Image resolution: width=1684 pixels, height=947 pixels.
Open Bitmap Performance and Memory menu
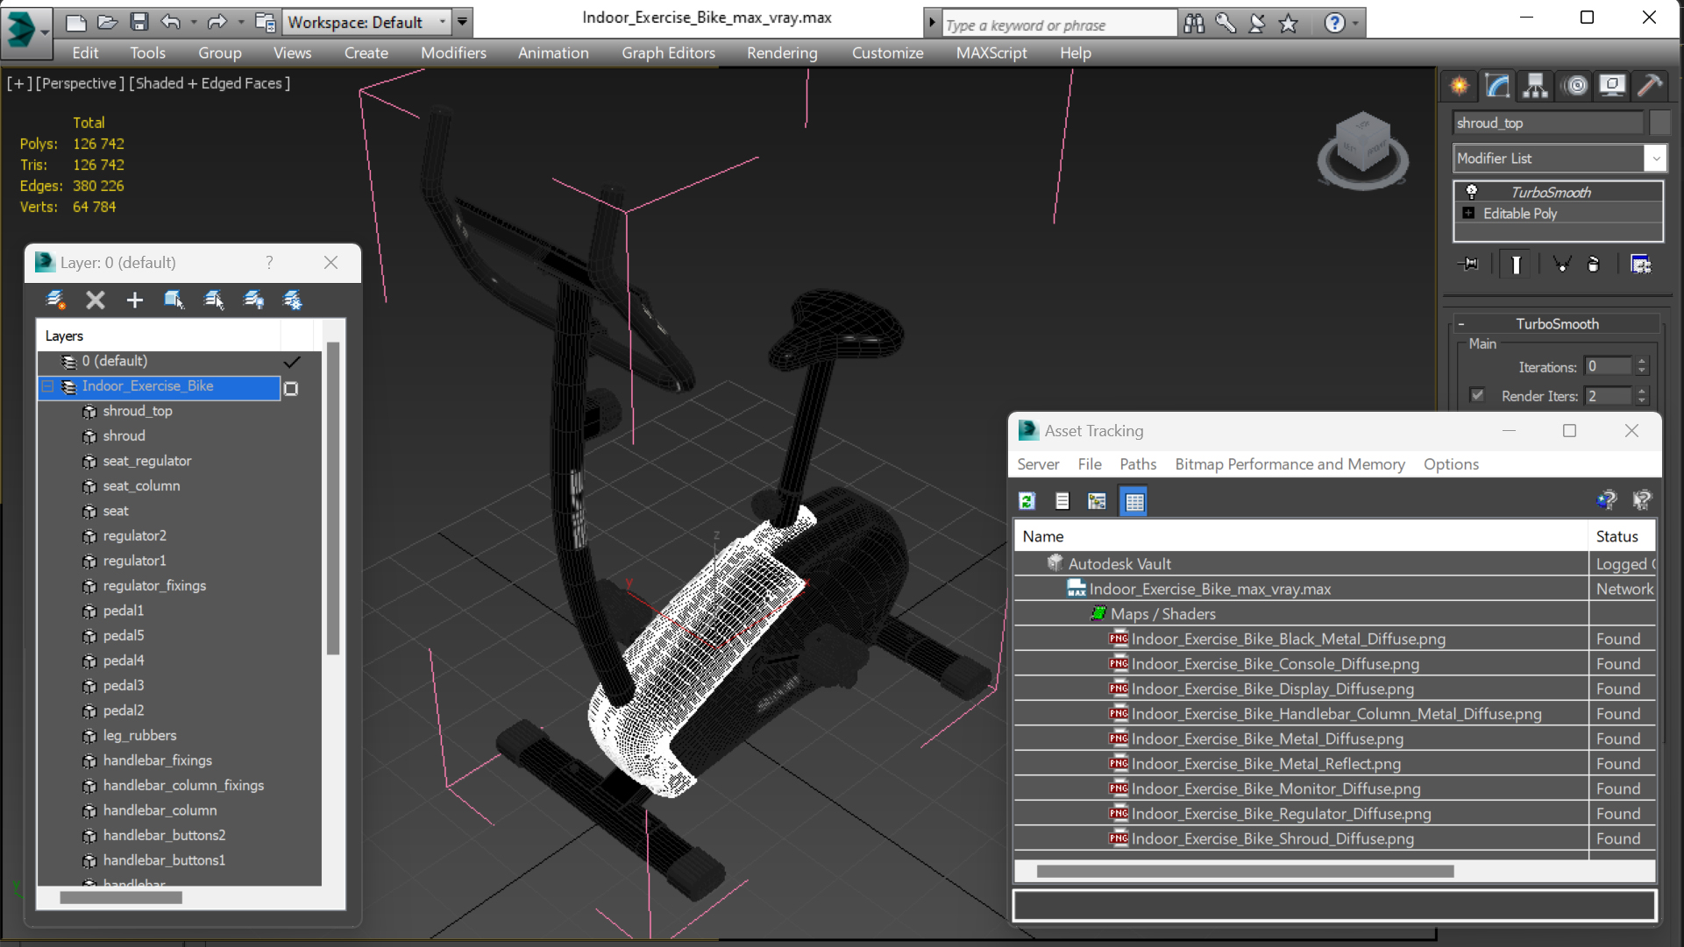pyautogui.click(x=1290, y=464)
